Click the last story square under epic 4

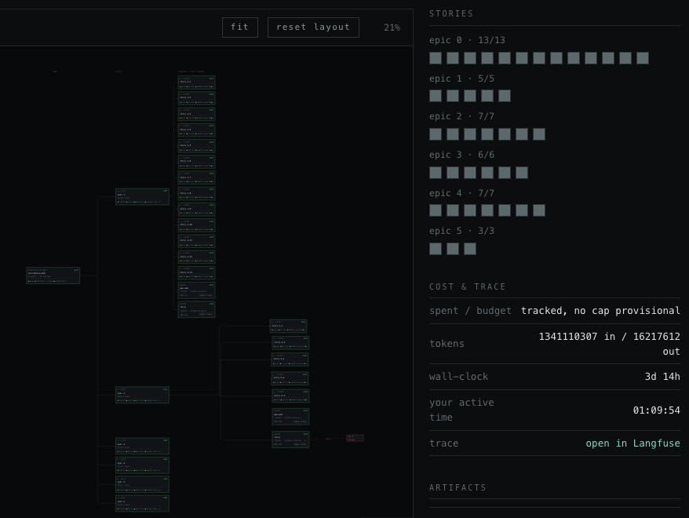pyautogui.click(x=539, y=210)
